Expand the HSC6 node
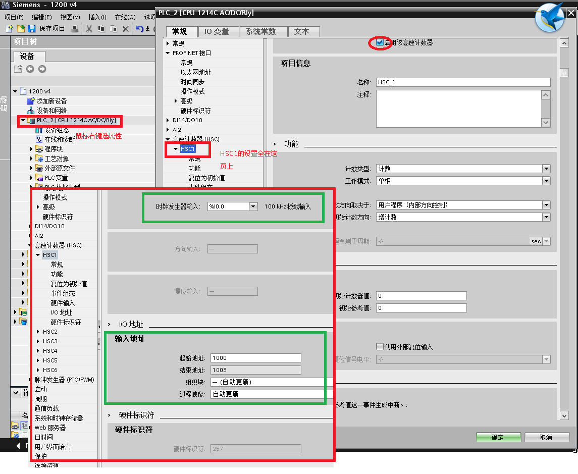Screen dimensions: 578x474 [x=38, y=370]
